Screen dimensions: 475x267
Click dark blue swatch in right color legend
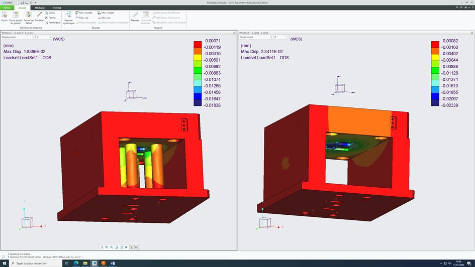tap(435, 103)
